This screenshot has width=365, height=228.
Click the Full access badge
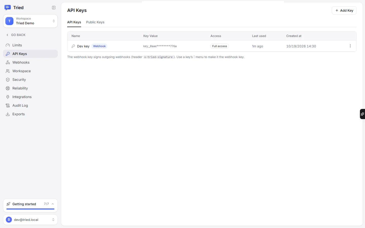(x=220, y=46)
